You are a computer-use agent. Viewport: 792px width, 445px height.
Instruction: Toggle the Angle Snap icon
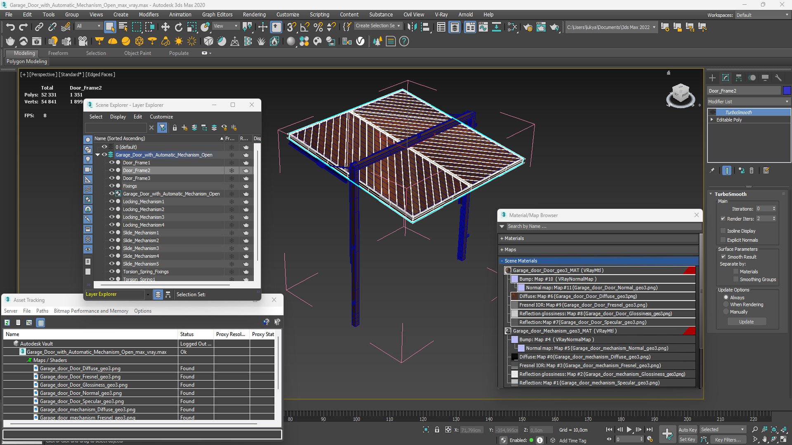coord(305,27)
